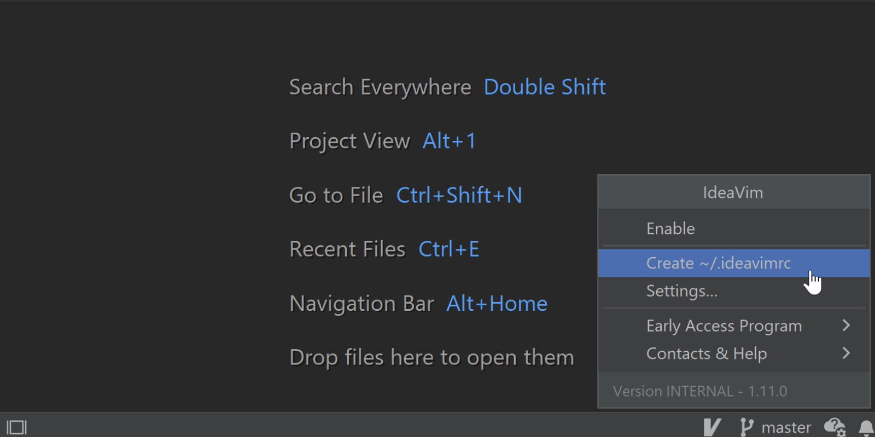The height and width of the screenshot is (437, 875).
Task: Click the Ctrl+E Recent Files shortcut
Action: 448,249
